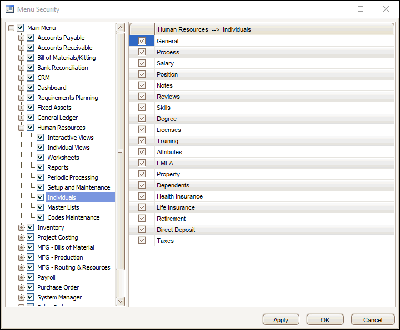The width and height of the screenshot is (400, 330).
Task: Click the Cancel button
Action: click(372, 320)
